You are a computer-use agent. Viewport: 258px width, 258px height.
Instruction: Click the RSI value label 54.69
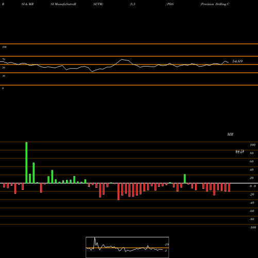[237, 61]
